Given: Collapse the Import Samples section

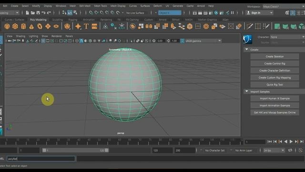Looking at the screenshot, I should [x=247, y=91].
